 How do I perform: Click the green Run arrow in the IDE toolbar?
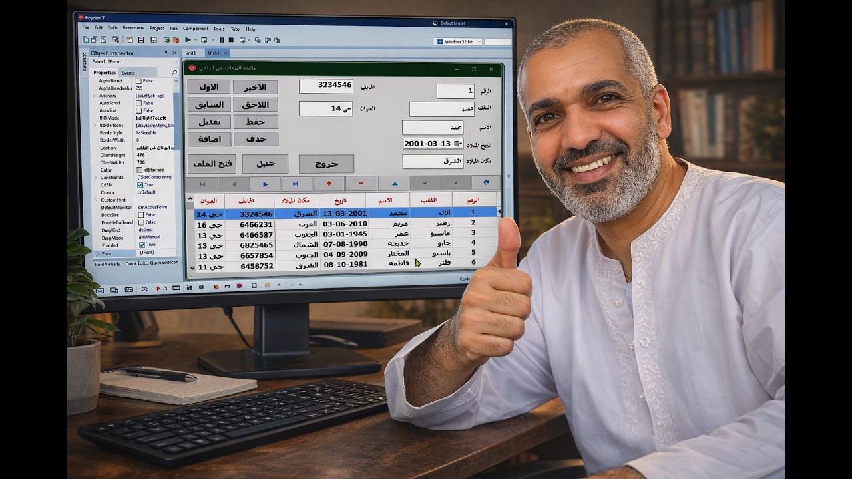188,40
